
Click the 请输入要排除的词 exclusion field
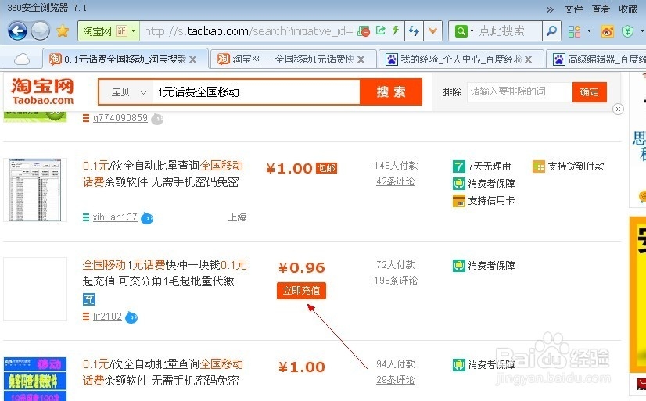coord(519,91)
